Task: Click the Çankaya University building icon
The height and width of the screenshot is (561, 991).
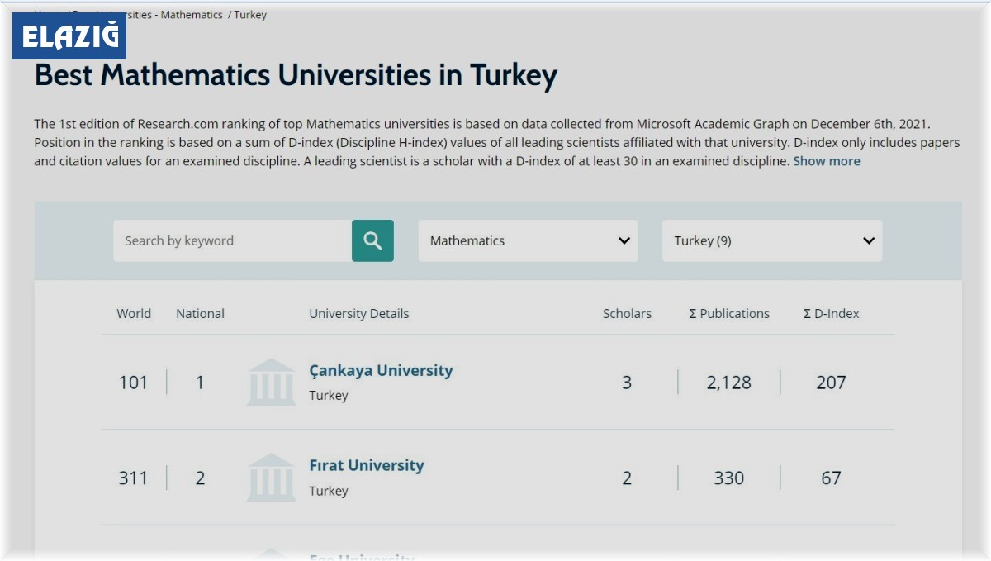Action: tap(271, 383)
